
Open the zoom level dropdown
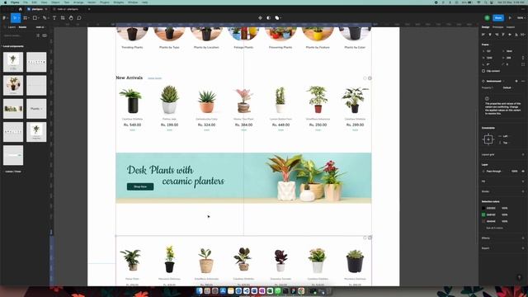521,18
